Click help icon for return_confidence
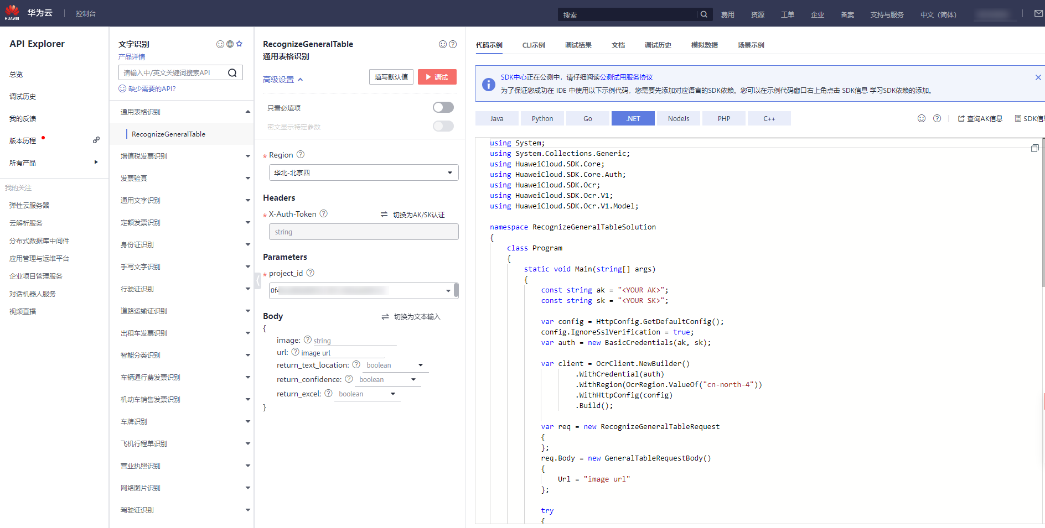The image size is (1045, 528). (349, 379)
